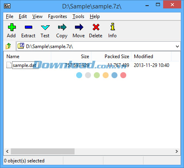Click the green Add plus icon

click(12, 27)
